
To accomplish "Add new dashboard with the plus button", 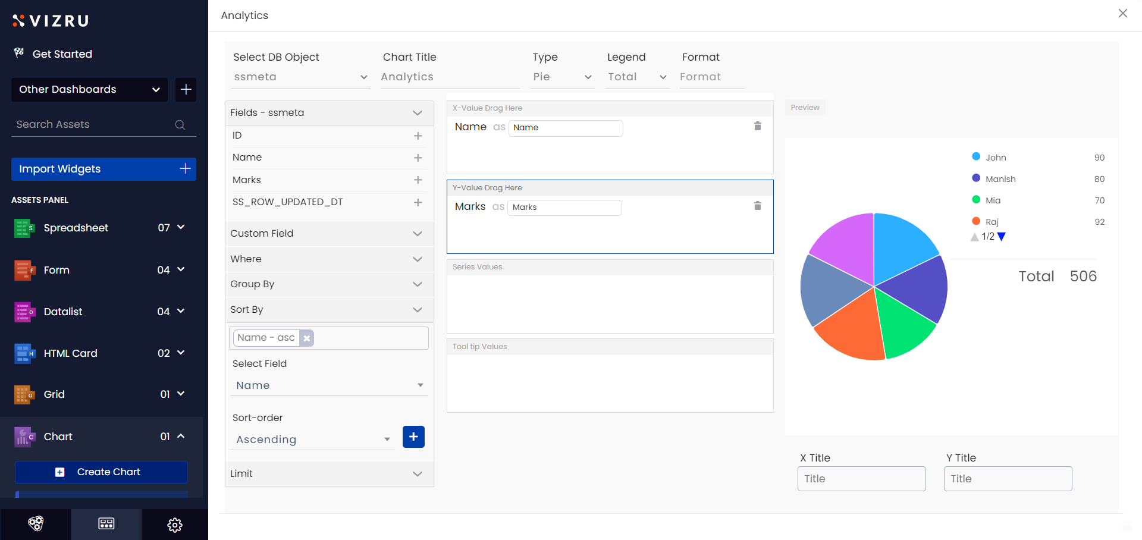I will click(186, 90).
